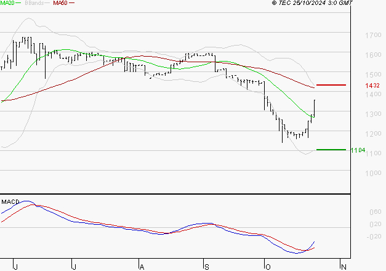Click the TEC 25/10/2024 copyright text

click(x=312, y=3)
